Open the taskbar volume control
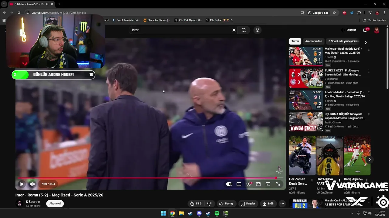389x218 pixels. (x=370, y=213)
